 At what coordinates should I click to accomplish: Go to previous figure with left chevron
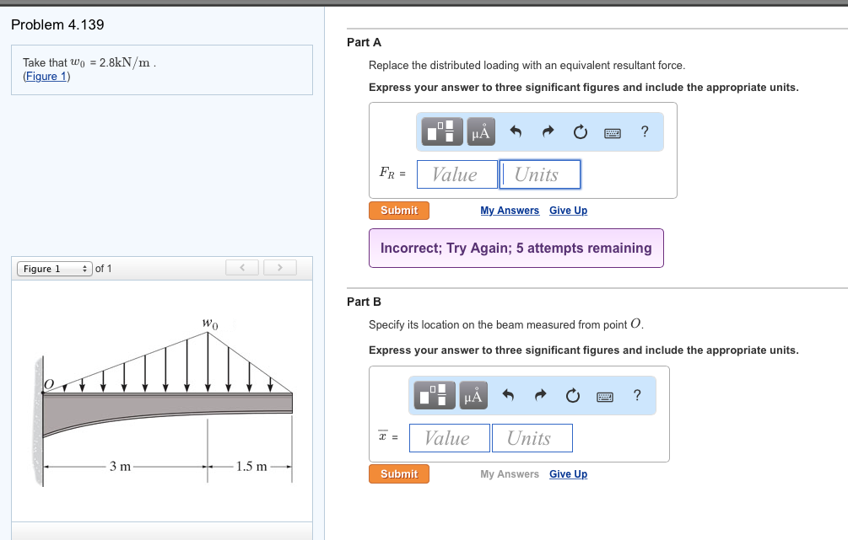(x=242, y=267)
